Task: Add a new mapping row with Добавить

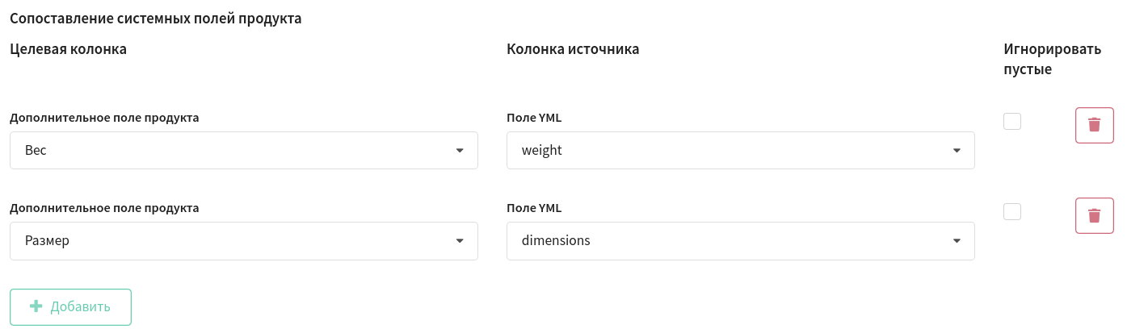Action: point(70,307)
